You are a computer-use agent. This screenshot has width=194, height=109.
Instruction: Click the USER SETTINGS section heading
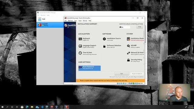tap(84, 62)
